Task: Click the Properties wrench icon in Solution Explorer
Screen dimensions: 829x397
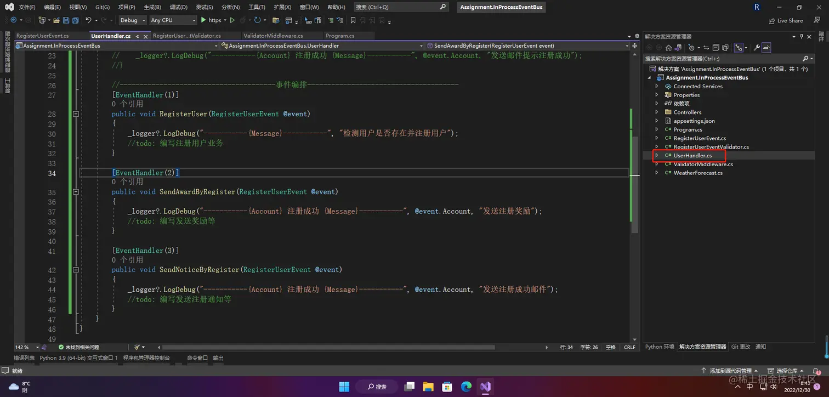Action: coord(757,48)
